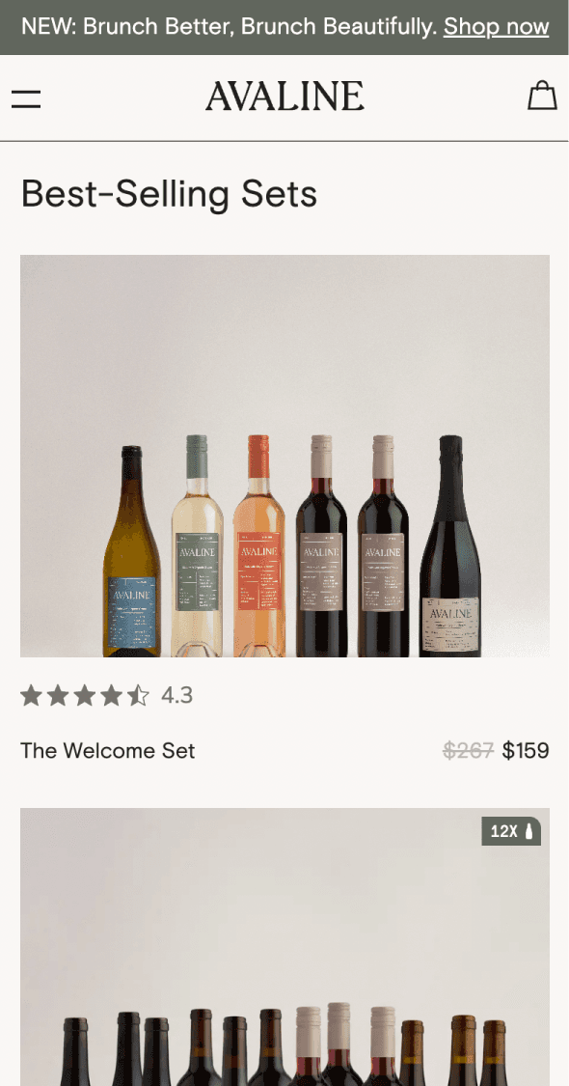Click the 12X bottle count badge

(x=511, y=831)
